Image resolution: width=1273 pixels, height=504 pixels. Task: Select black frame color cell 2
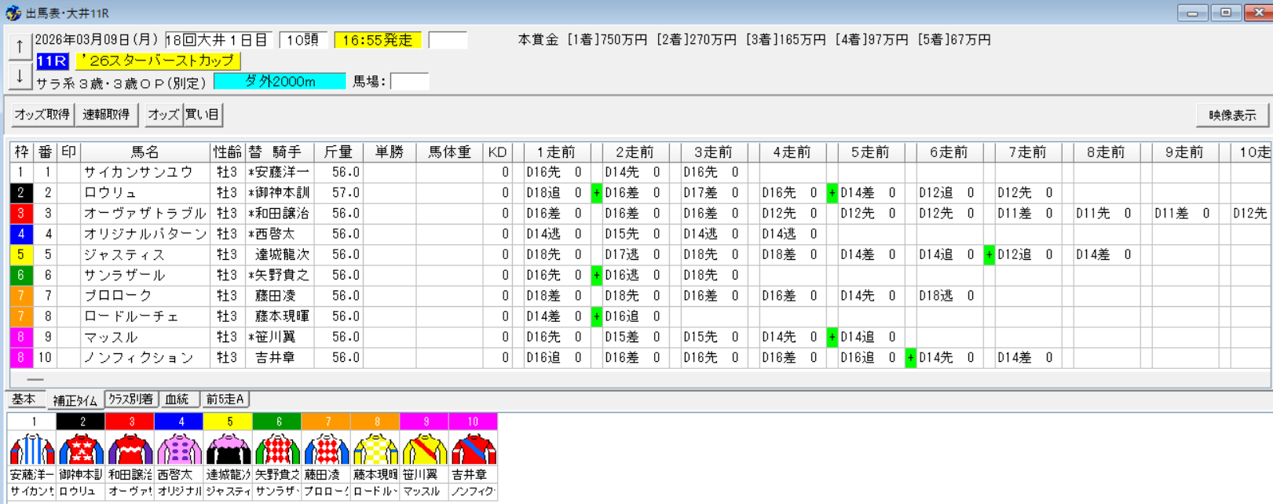coord(21,193)
